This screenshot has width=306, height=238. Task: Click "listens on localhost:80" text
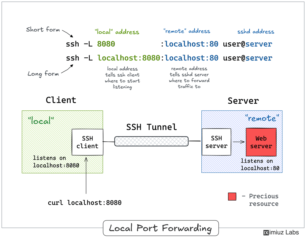tap(260, 164)
